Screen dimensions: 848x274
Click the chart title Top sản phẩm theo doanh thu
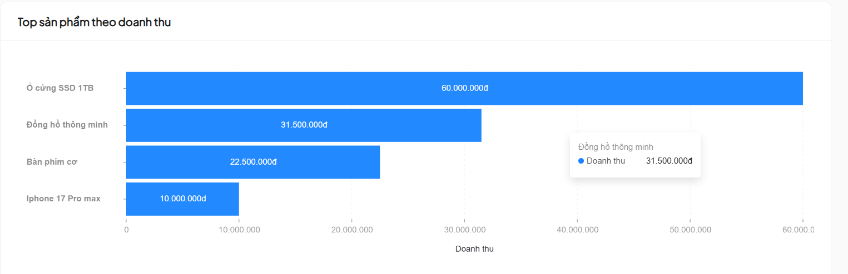pyautogui.click(x=94, y=22)
